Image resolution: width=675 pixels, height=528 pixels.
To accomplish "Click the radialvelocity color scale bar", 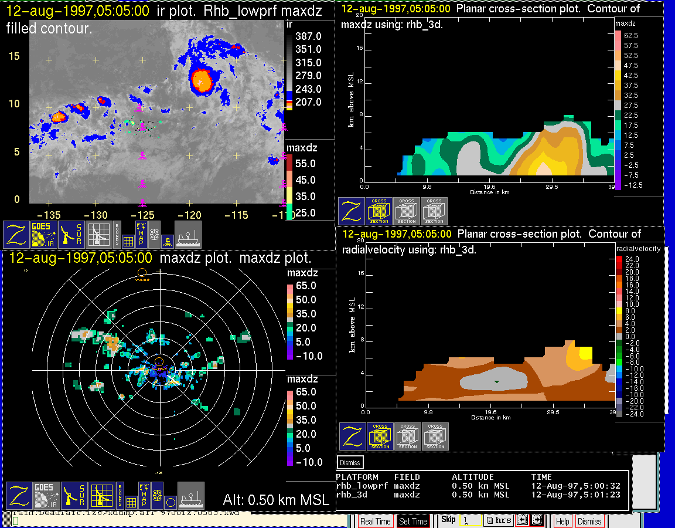I will pyautogui.click(x=619, y=336).
